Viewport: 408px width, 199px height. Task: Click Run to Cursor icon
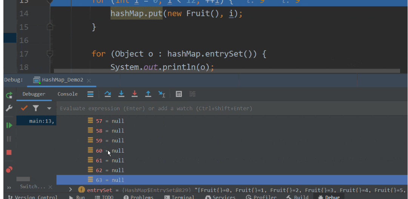(162, 94)
